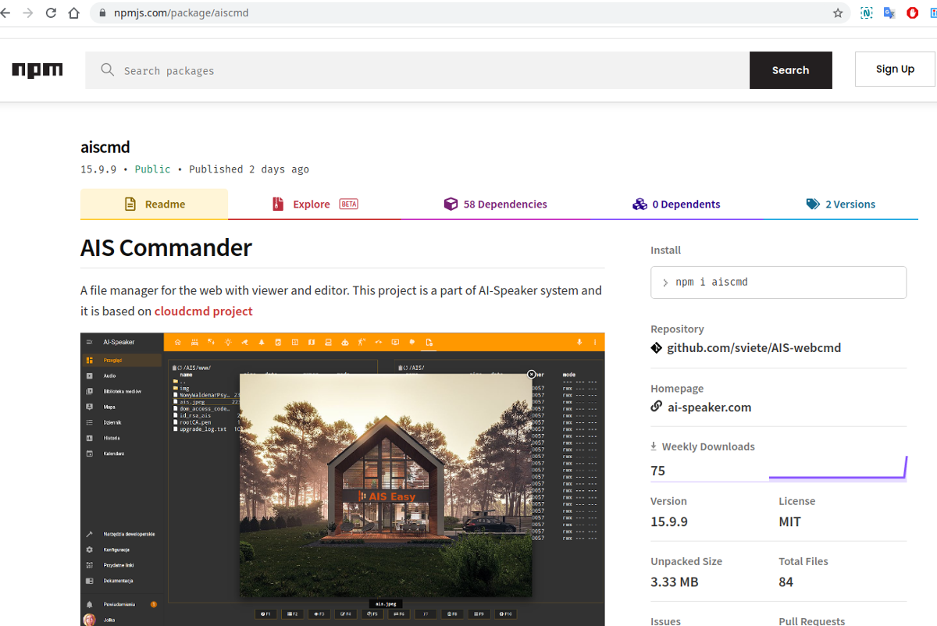Screen dimensions: 937x626
Task: Open the browser home page
Action: 74,13
